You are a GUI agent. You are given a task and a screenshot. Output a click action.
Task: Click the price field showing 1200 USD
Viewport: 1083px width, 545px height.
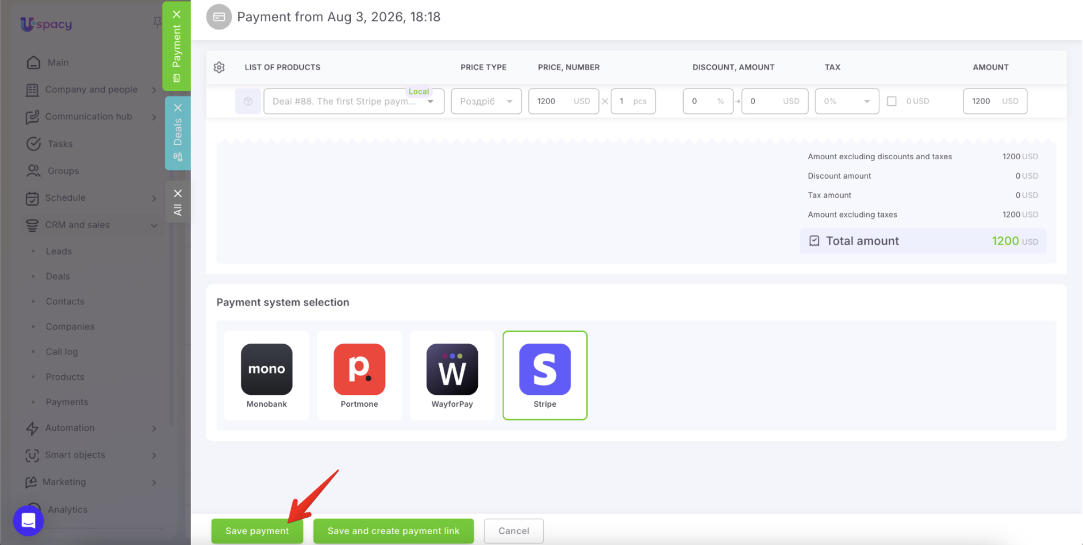(x=563, y=101)
